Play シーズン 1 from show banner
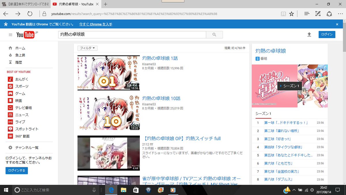This screenshot has height=195, width=346. coord(289,86)
